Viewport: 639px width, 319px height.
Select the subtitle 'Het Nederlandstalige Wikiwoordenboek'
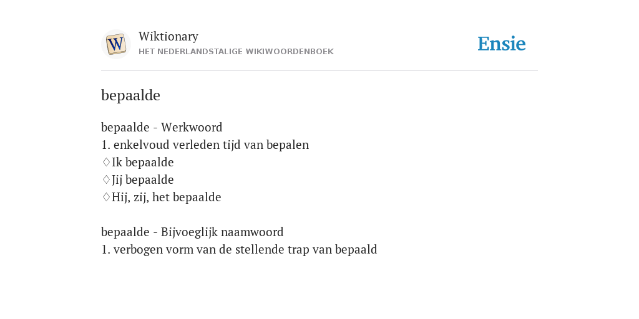236,52
